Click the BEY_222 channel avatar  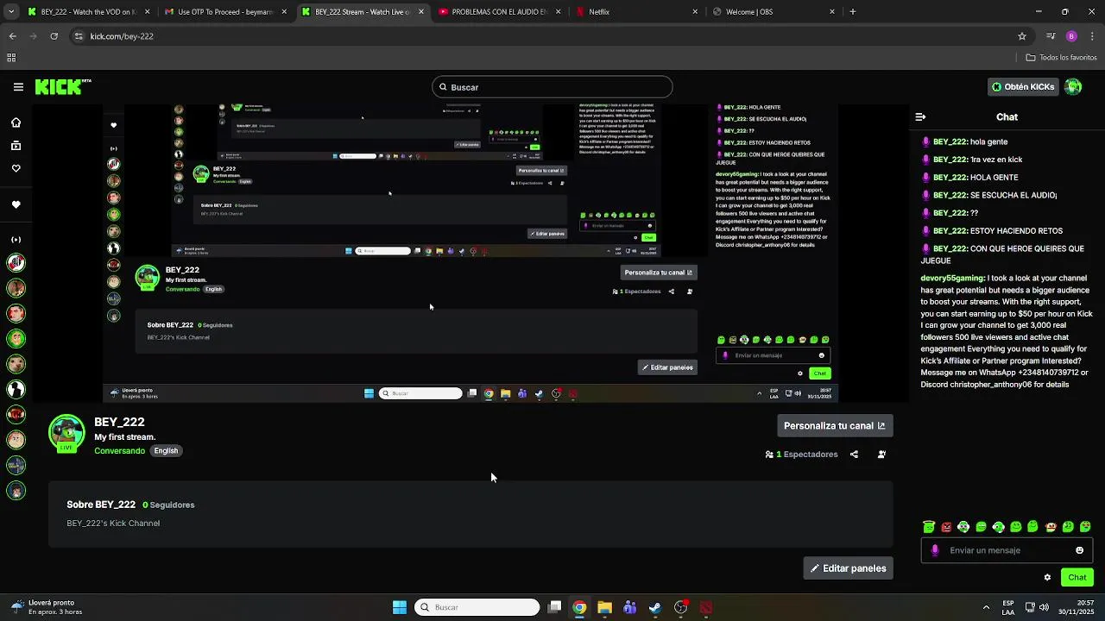[x=66, y=433]
